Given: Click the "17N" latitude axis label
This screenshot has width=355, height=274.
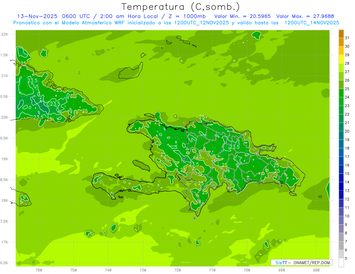Looking at the screenshot, I should pos(5,242).
